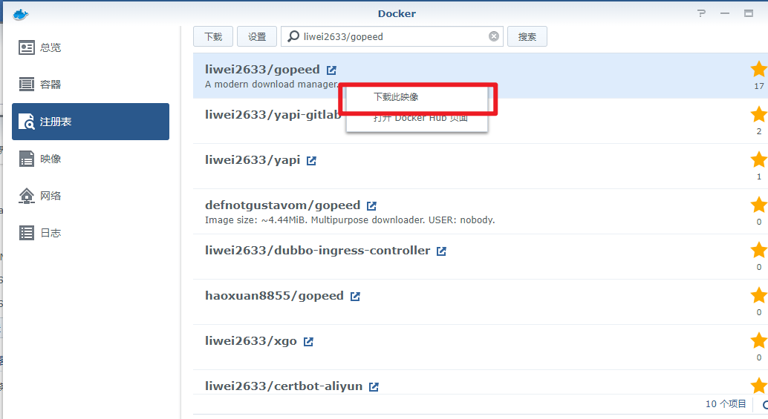Open external link icon for liwei2633/yapi

pos(311,161)
